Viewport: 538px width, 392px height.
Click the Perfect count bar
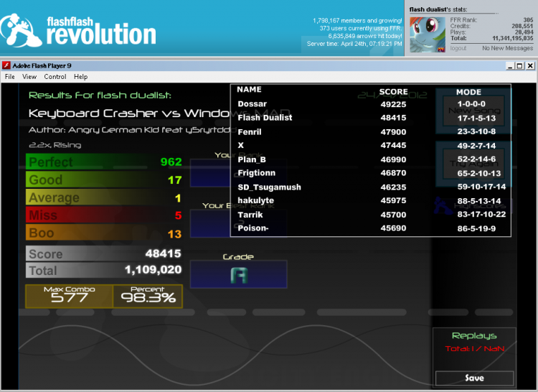pos(104,162)
